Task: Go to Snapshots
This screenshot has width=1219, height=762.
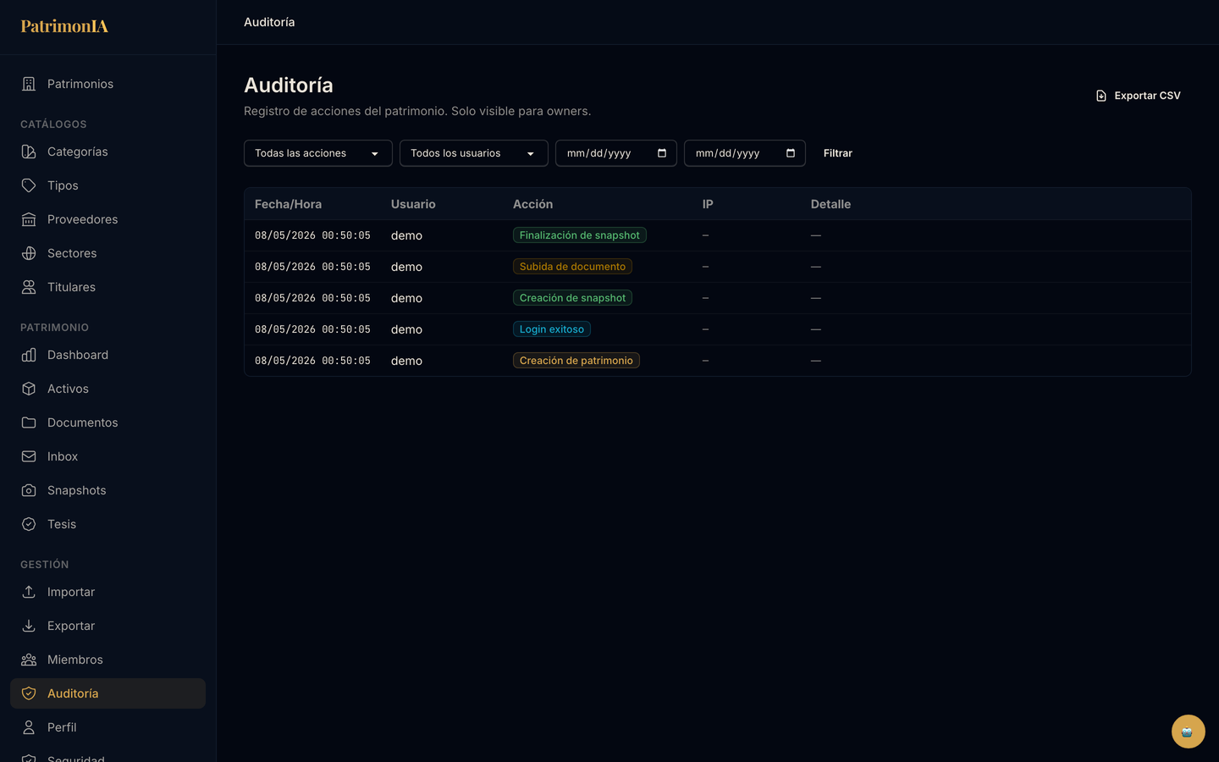Action: click(108, 490)
